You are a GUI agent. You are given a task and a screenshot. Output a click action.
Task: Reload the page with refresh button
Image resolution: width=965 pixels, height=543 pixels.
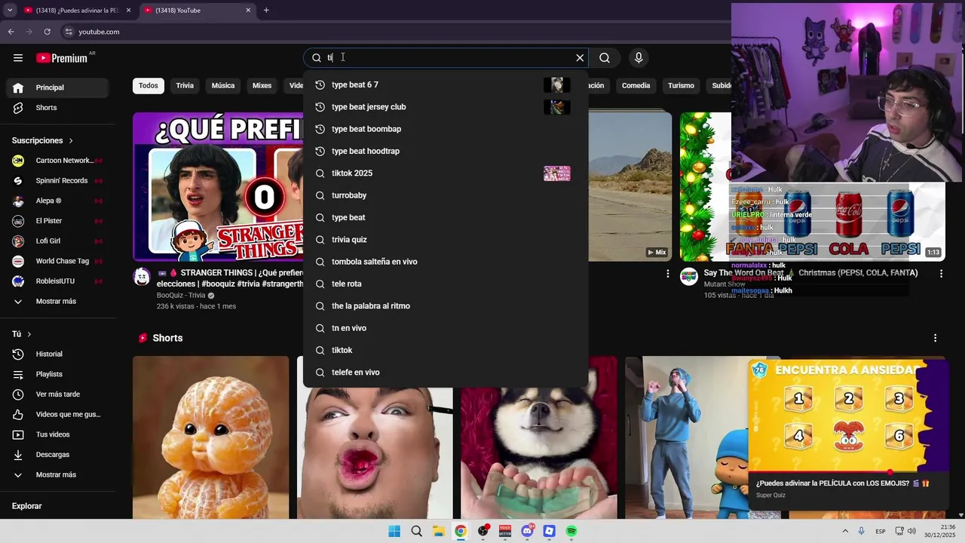point(47,32)
